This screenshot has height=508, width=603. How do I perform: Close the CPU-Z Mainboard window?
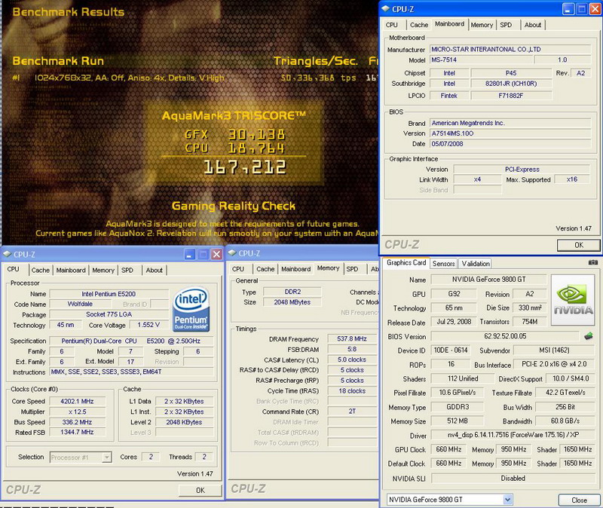[595, 9]
